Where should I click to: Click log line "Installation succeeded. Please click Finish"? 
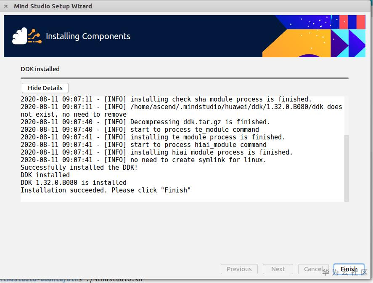tap(106, 190)
